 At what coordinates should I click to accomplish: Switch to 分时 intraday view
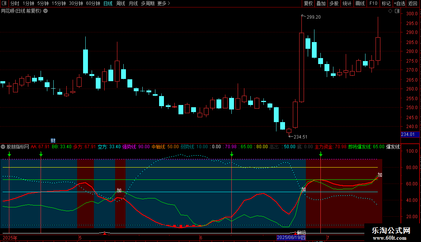click(x=15, y=3)
